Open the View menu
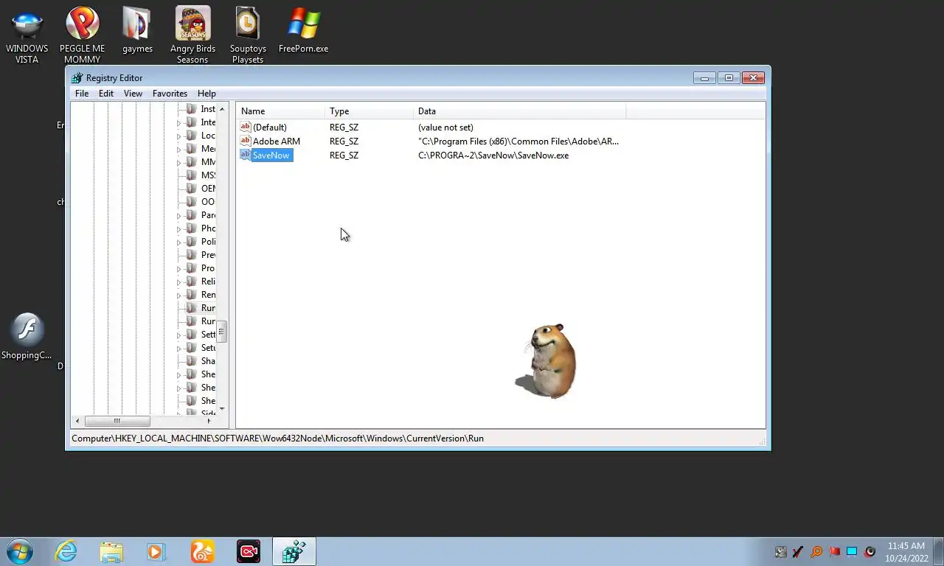Image resolution: width=944 pixels, height=566 pixels. (x=133, y=94)
